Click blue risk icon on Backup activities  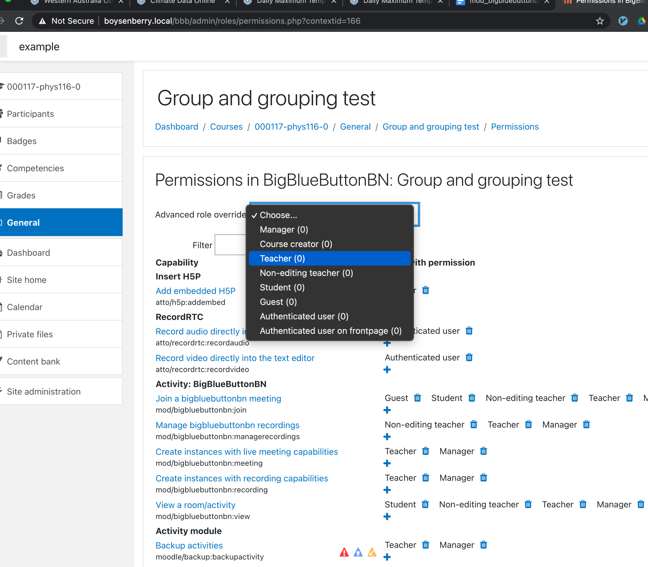pyautogui.click(x=358, y=553)
